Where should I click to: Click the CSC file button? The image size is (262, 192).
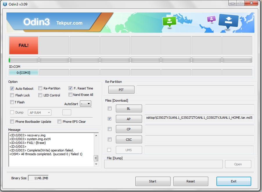(129, 139)
